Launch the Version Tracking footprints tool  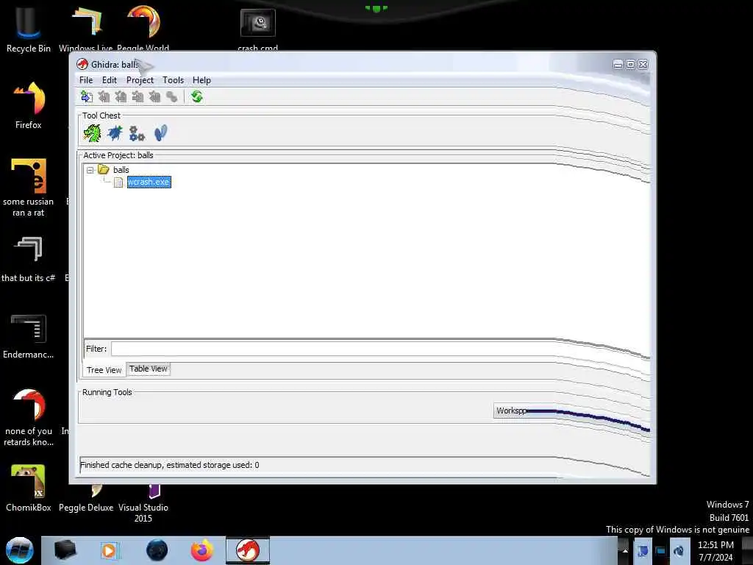tap(160, 133)
